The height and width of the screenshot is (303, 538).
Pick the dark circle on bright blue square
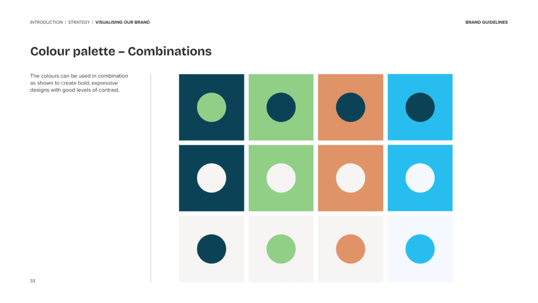point(420,107)
